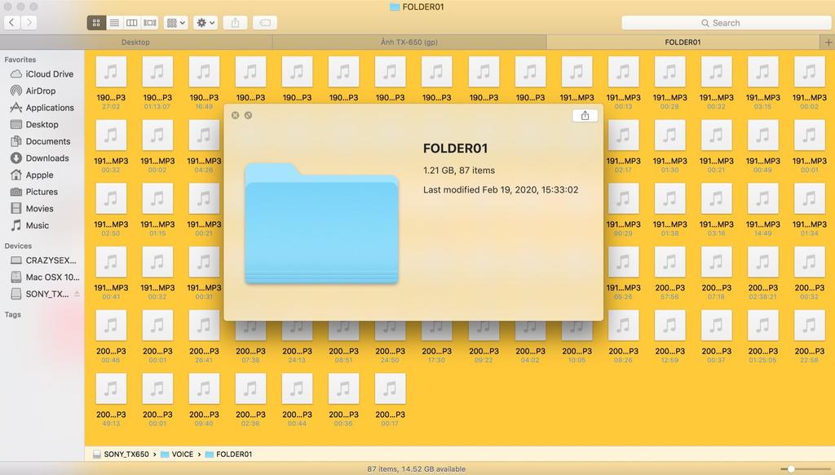835x475 pixels.
Task: Switch to the Desktop tab
Action: 136,42
